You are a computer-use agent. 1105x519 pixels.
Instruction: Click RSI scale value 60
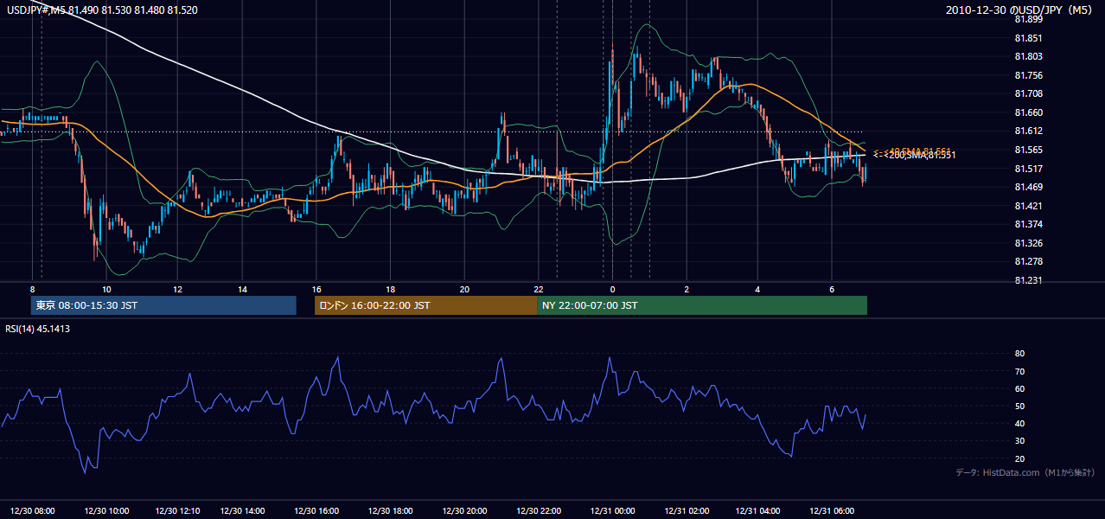(x=1019, y=388)
